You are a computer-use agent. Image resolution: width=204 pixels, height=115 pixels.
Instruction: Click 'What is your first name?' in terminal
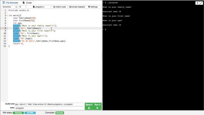click(x=116, y=16)
